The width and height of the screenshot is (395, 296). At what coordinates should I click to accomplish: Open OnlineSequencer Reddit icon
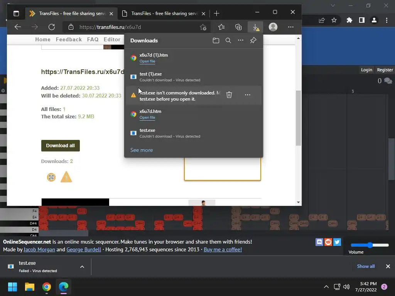[x=328, y=242]
